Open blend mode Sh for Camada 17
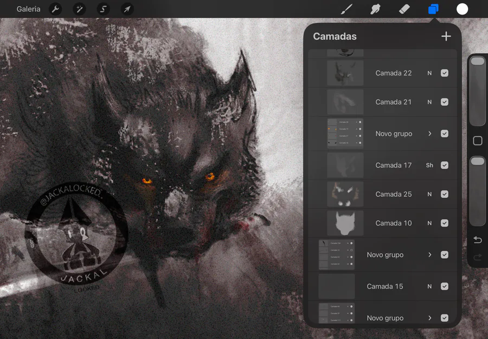The image size is (488, 339). [429, 165]
